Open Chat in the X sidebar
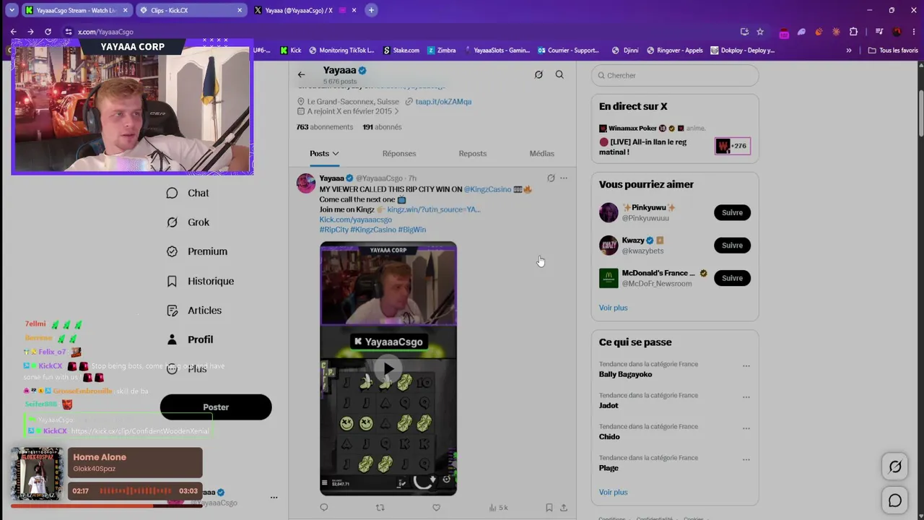Screen dimensions: 924x520 [188, 193]
